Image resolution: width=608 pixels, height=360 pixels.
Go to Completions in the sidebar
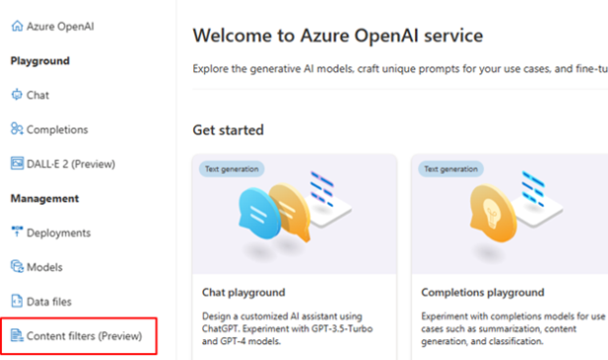point(57,130)
